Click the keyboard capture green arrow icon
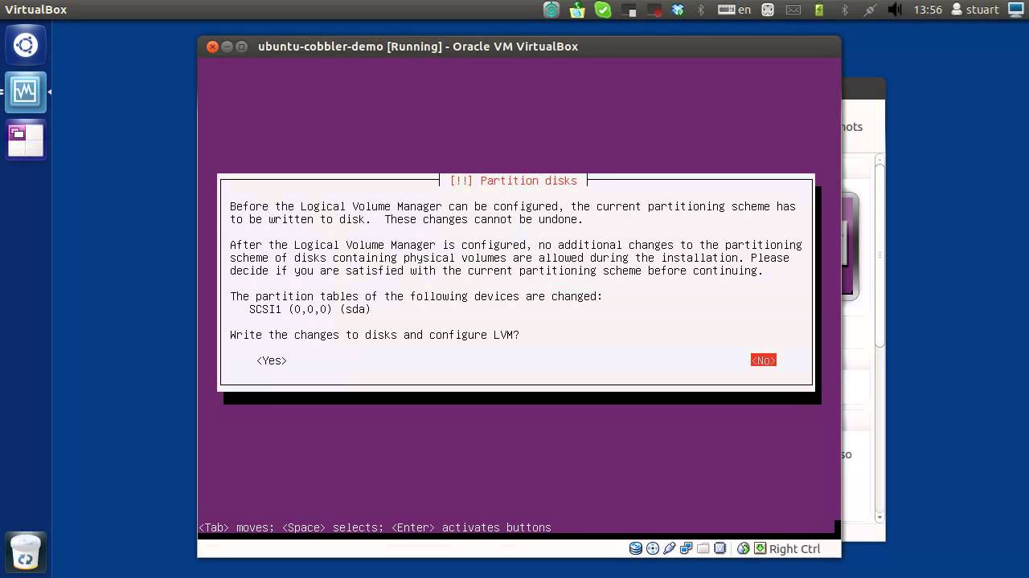 tap(760, 549)
